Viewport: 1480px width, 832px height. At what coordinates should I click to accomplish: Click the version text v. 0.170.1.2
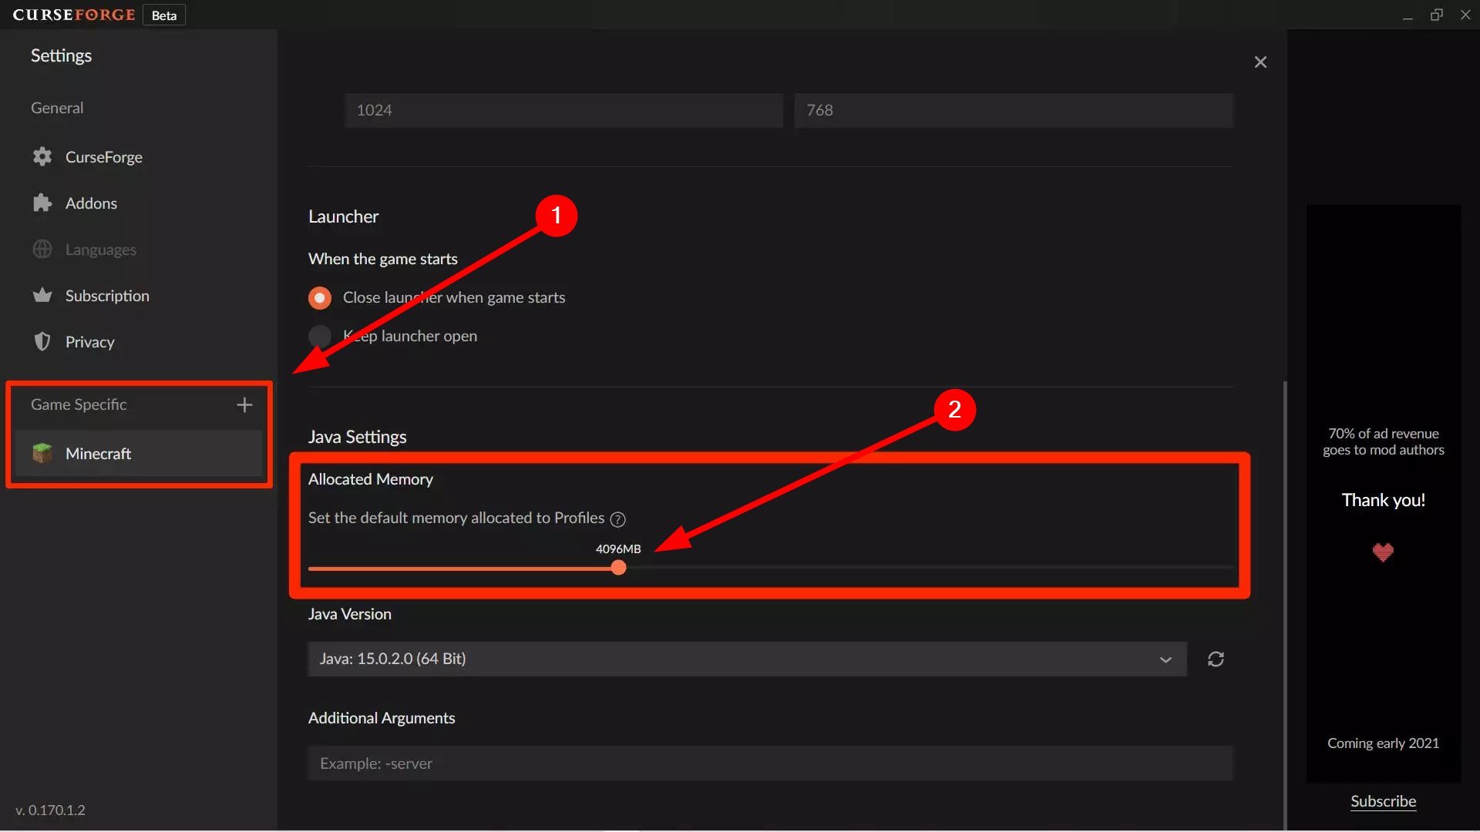50,810
